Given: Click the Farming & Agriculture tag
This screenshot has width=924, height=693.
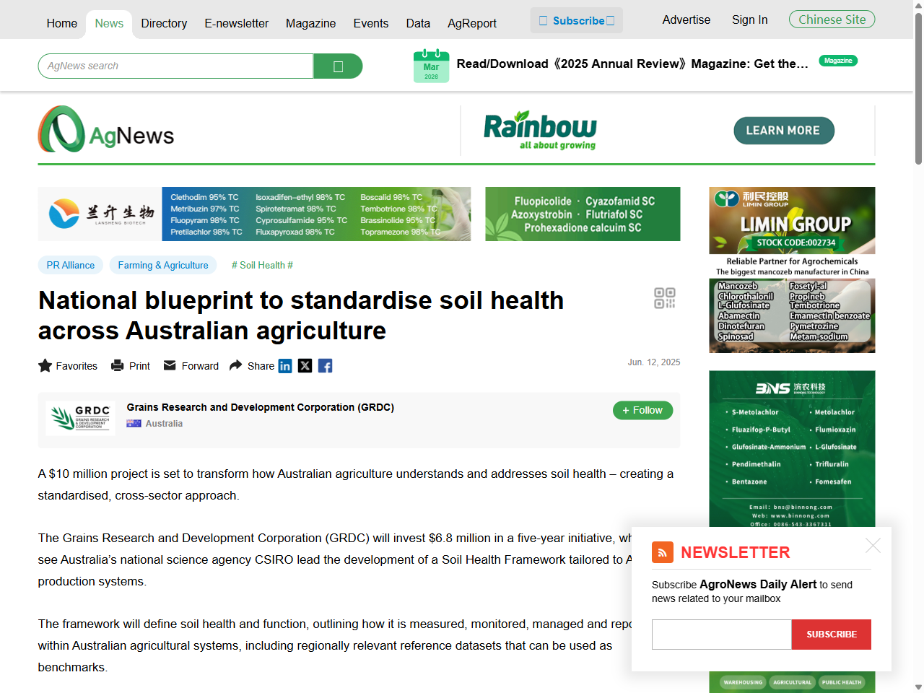Looking at the screenshot, I should (x=163, y=265).
